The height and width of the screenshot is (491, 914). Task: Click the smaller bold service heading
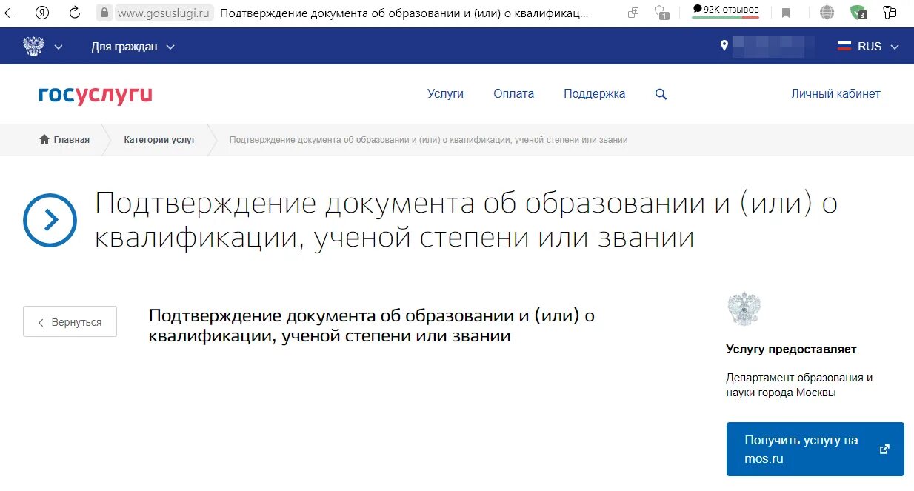pos(372,325)
